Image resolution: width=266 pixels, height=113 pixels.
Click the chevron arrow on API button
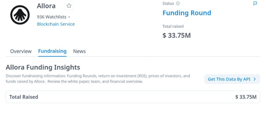pyautogui.click(x=255, y=79)
